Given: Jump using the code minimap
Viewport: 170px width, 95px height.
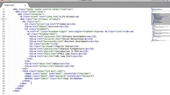Looking at the screenshot, I should pyautogui.click(x=160, y=25).
